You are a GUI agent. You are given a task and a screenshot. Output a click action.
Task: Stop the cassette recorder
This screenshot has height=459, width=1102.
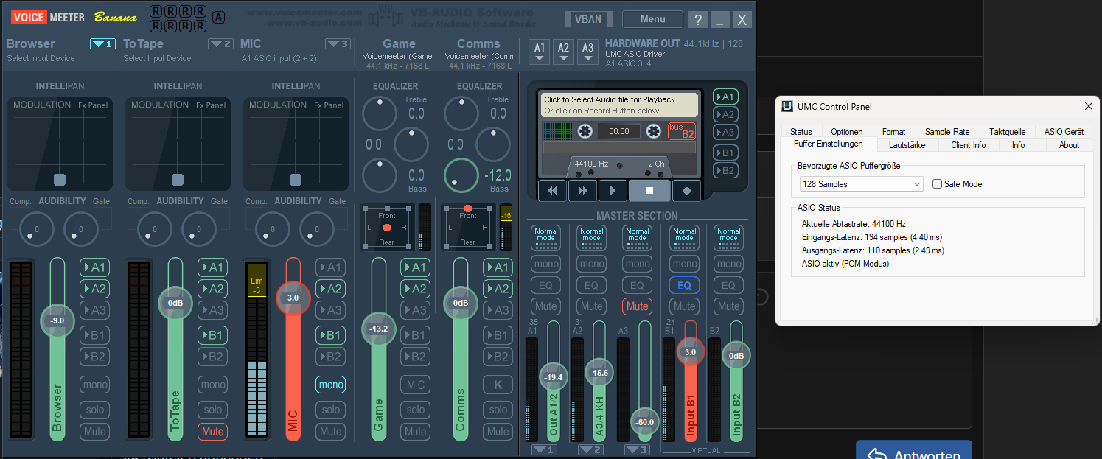(649, 190)
